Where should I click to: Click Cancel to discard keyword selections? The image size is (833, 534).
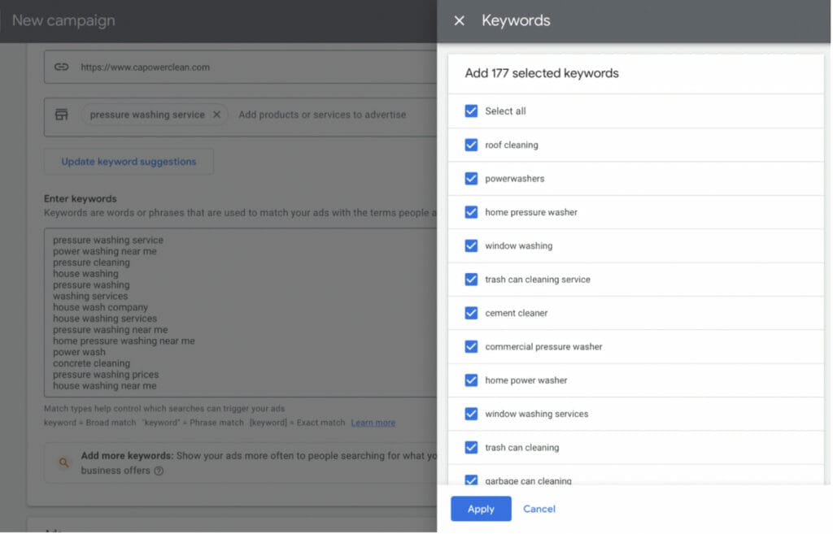(x=539, y=508)
